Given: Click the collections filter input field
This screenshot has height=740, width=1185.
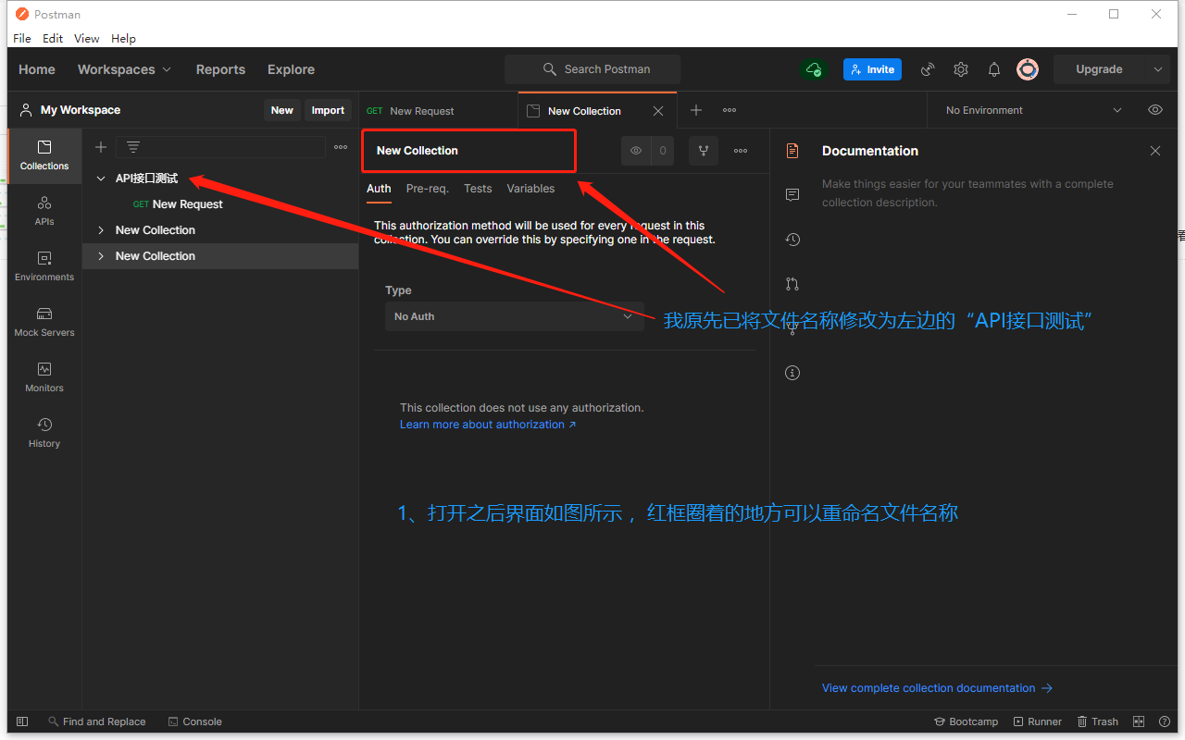Looking at the screenshot, I should pos(221,147).
